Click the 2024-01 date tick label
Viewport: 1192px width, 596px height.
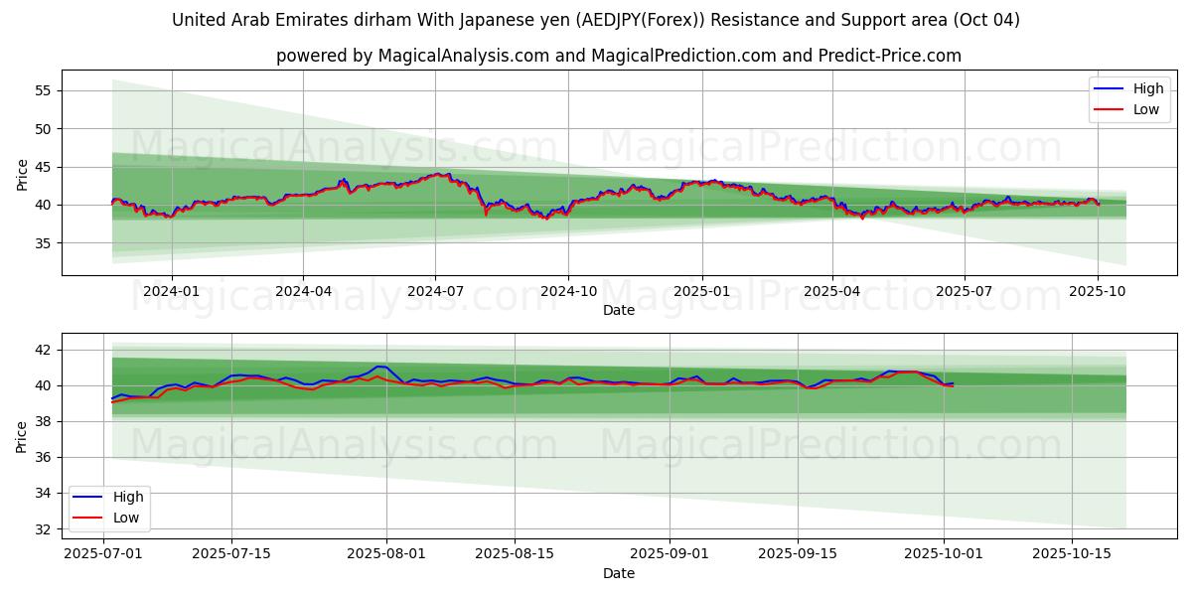(172, 292)
